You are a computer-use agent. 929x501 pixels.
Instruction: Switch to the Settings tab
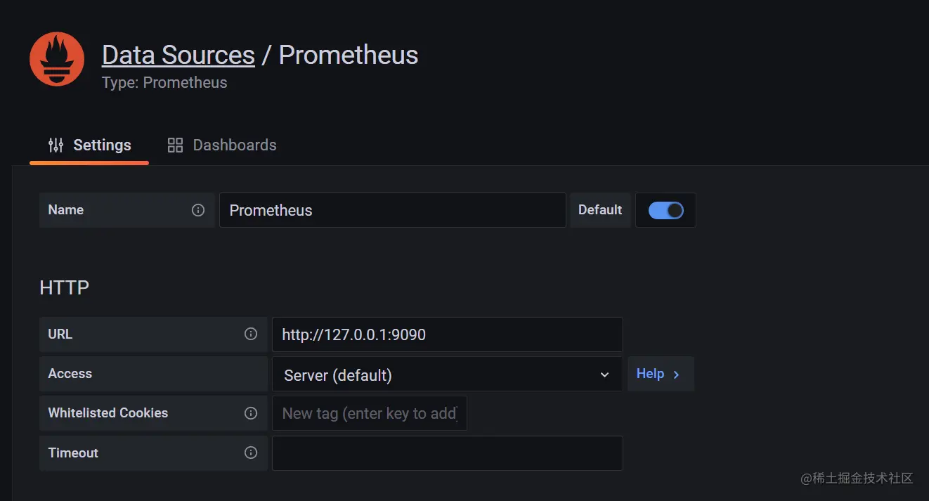pos(102,145)
